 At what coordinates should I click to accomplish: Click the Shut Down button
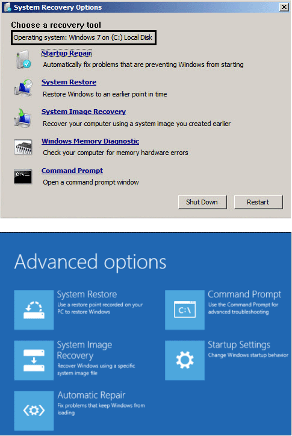pos(202,202)
